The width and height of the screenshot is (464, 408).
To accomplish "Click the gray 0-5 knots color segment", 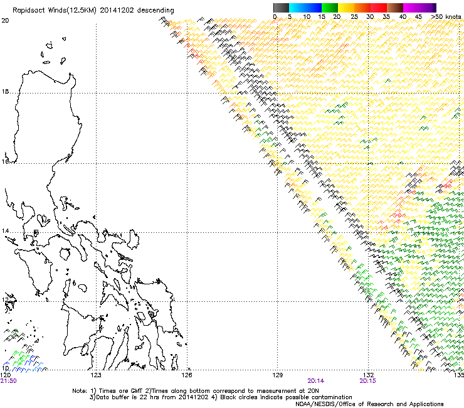I will [281, 8].
